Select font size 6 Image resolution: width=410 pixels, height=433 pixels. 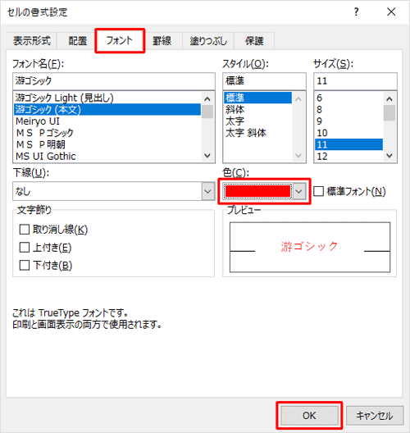coord(348,98)
